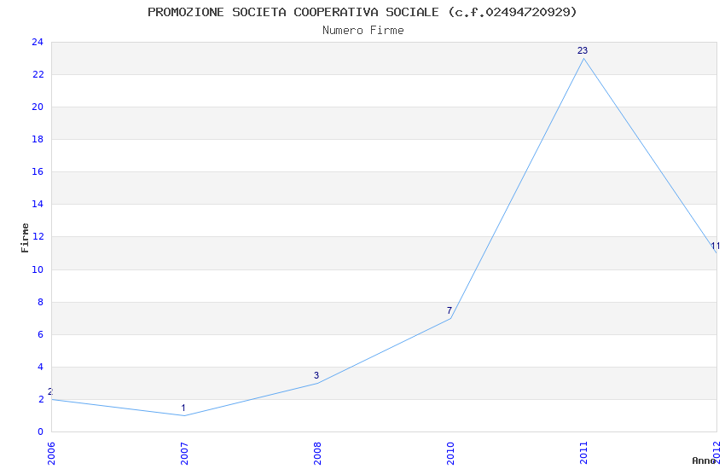The height and width of the screenshot is (469, 725).
Task: Click the data label 7 on the line
Action: point(449,310)
